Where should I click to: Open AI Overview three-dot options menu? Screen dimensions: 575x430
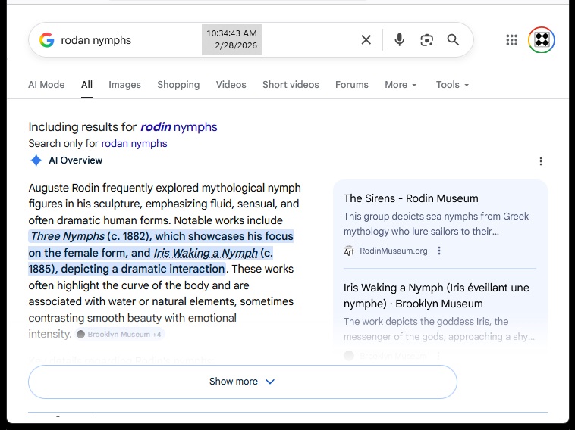click(x=541, y=161)
